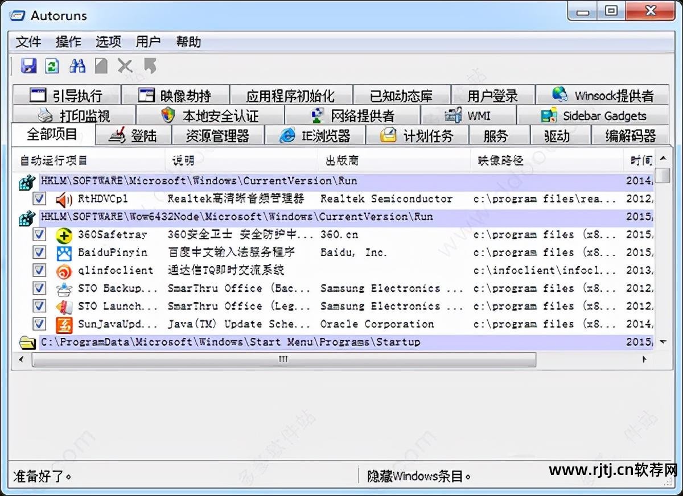The image size is (683, 496).
Task: Click the speaker icon beside RtHDVCpl
Action: [x=63, y=199]
